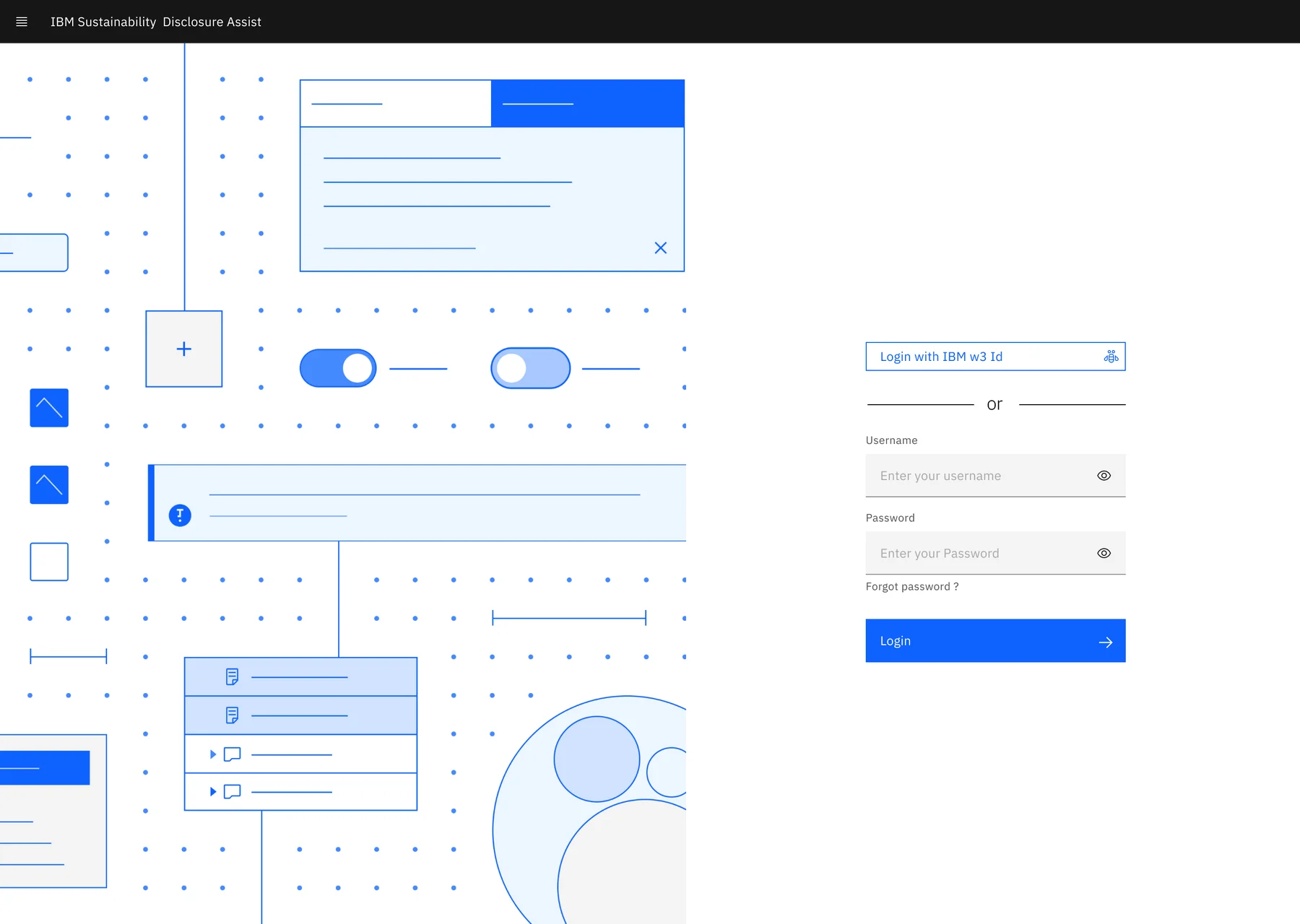Image resolution: width=1300 pixels, height=924 pixels.
Task: Focus the Password input field
Action: pos(995,553)
